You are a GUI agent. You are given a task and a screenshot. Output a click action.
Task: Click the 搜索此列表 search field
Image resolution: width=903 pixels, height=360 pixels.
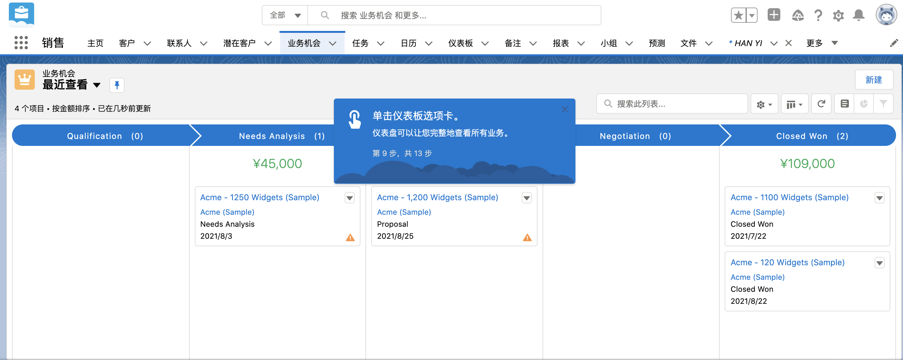click(672, 104)
